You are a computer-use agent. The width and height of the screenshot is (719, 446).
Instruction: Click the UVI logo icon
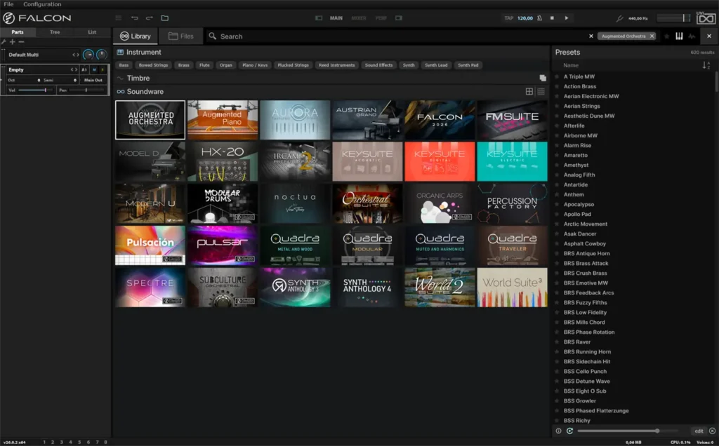(x=706, y=18)
